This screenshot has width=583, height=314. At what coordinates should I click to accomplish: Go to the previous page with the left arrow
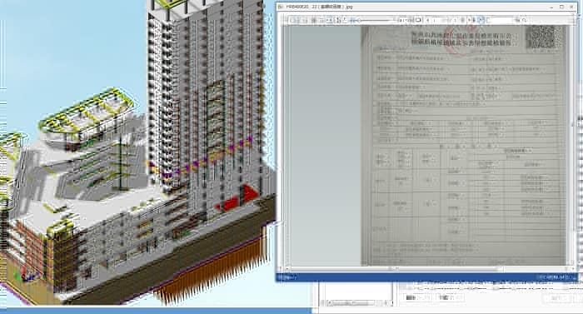coord(427,20)
